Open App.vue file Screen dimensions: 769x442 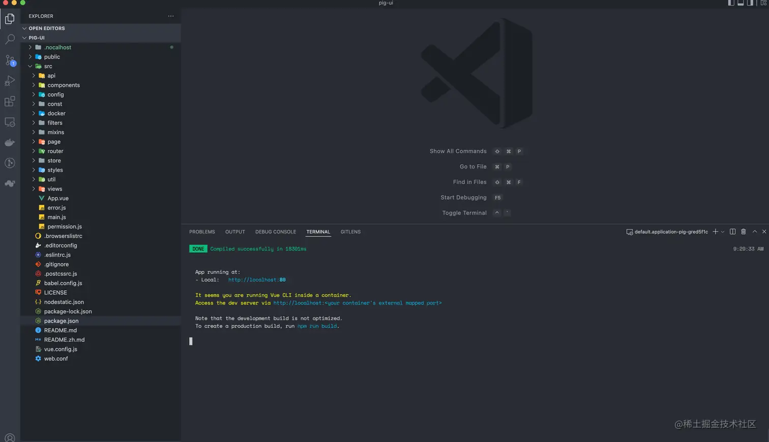tap(101, 198)
